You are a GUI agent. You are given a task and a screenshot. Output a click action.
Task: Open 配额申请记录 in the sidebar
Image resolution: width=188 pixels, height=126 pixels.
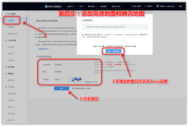(x=13, y=34)
